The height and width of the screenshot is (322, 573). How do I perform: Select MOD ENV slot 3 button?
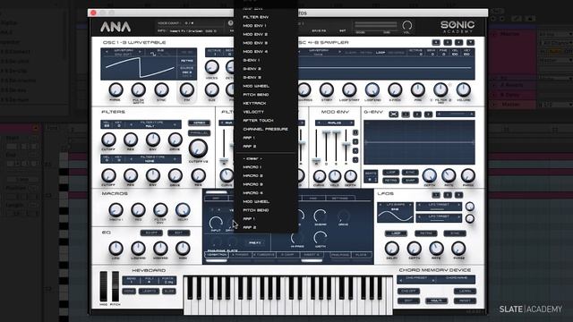355,151
